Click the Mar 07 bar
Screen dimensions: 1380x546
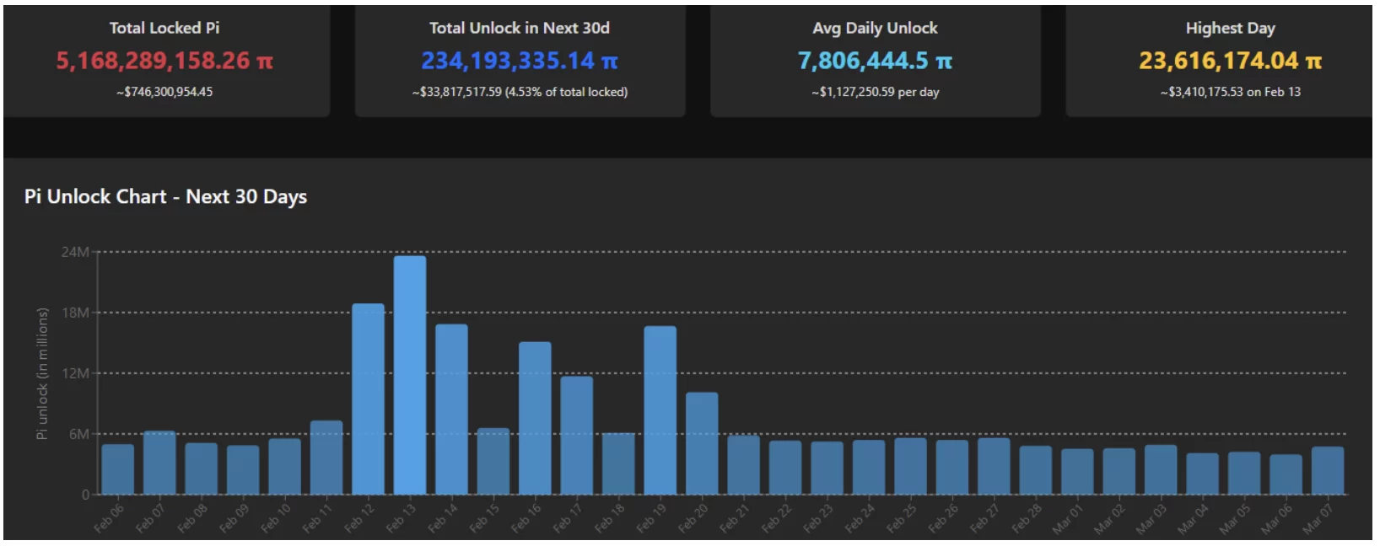1327,470
